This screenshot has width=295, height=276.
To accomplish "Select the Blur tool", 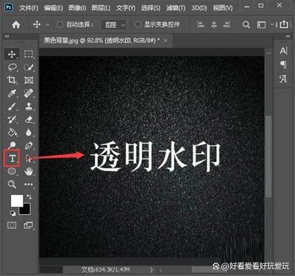I will pos(29,132).
